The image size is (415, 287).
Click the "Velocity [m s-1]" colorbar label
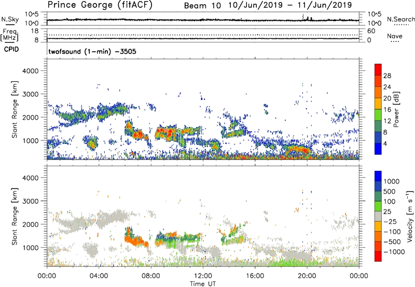[410, 216]
